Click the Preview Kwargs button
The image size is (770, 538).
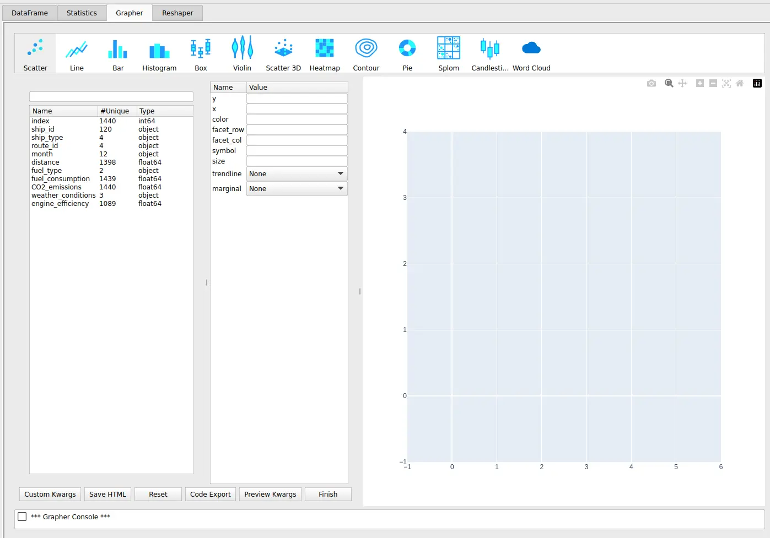point(270,494)
